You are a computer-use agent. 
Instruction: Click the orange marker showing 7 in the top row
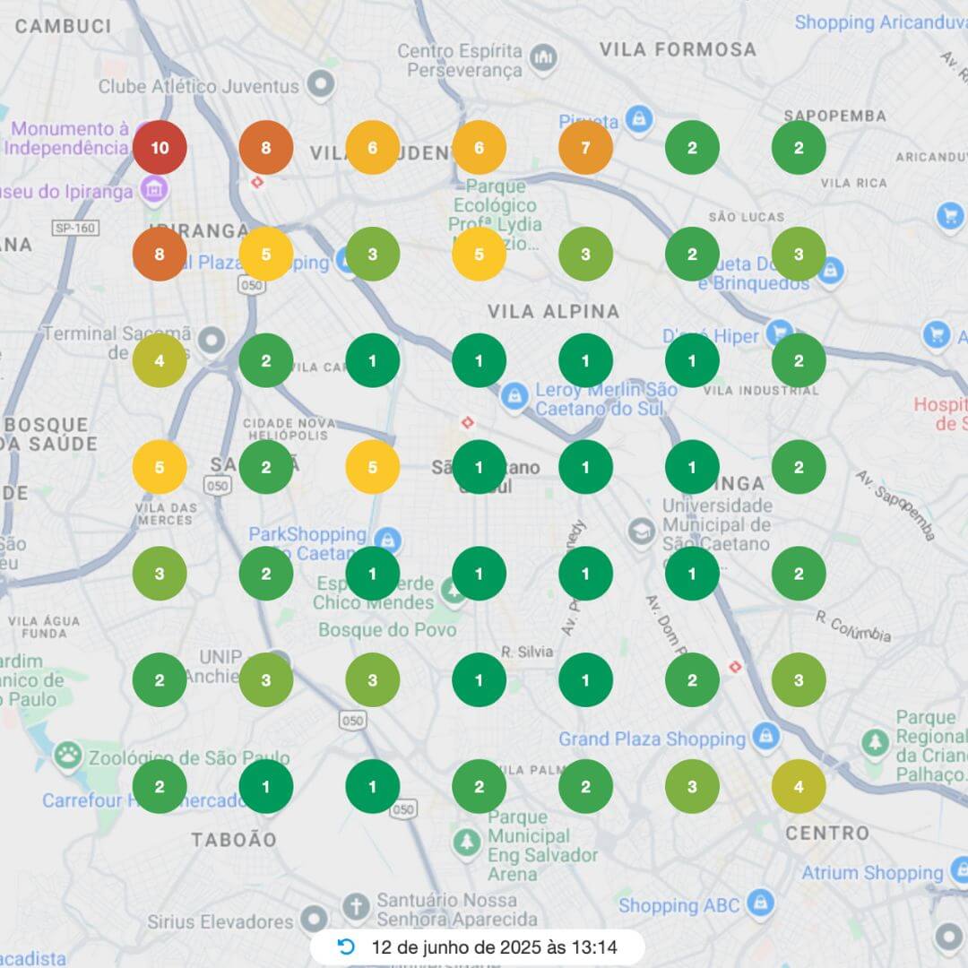pos(586,146)
